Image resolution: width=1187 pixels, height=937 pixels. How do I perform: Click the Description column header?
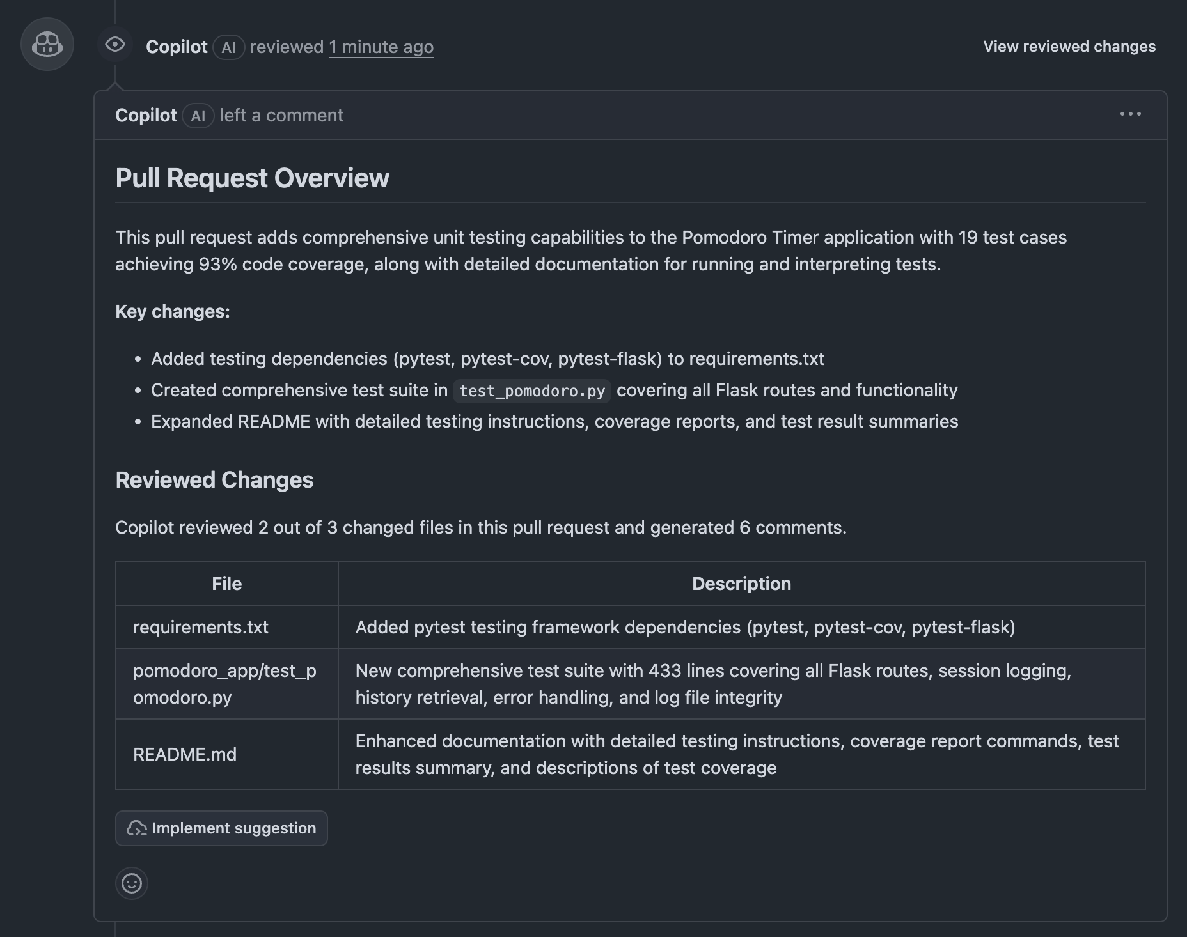pos(741,584)
